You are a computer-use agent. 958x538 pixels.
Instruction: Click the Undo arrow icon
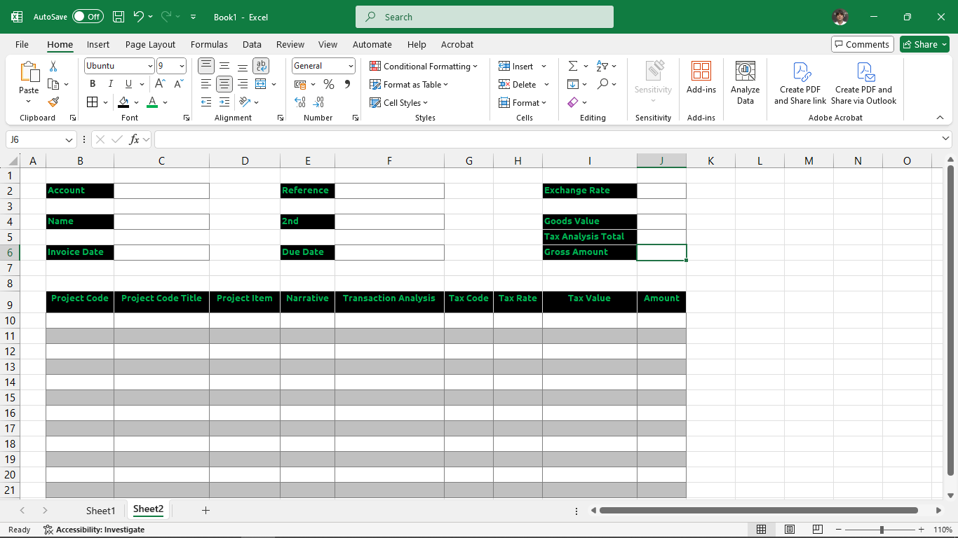point(138,17)
